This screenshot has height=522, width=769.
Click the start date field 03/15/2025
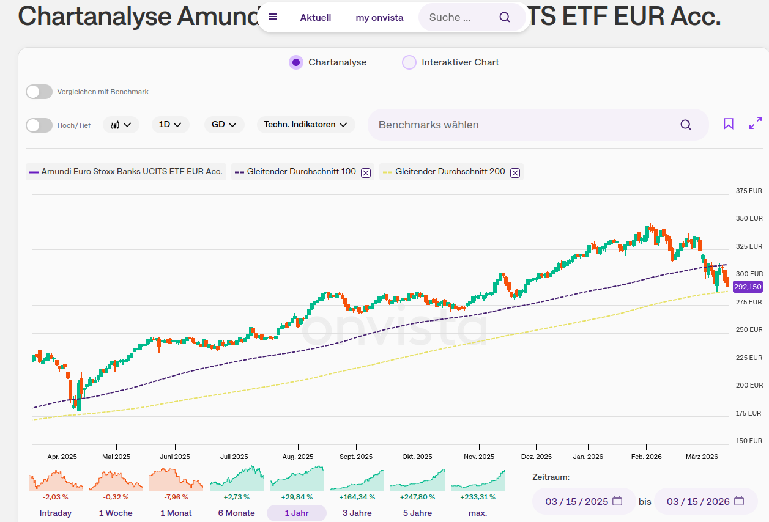click(584, 501)
